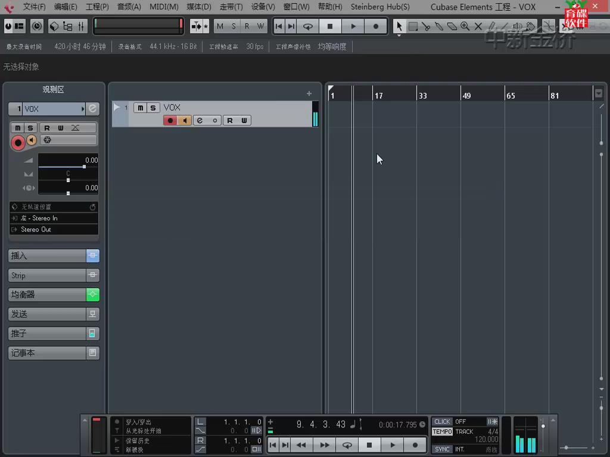610x457 pixels.
Task: Click the Inspector freeze snowflake icon
Action: point(48,140)
